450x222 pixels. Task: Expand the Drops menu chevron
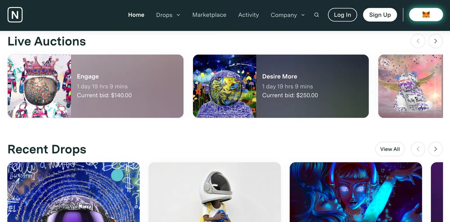(178, 15)
